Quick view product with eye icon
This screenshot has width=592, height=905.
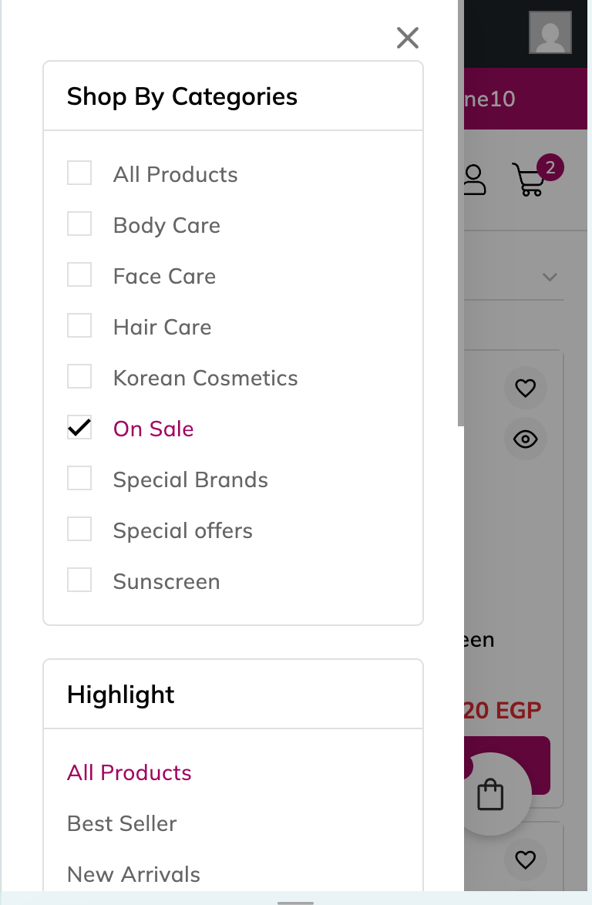tap(525, 439)
